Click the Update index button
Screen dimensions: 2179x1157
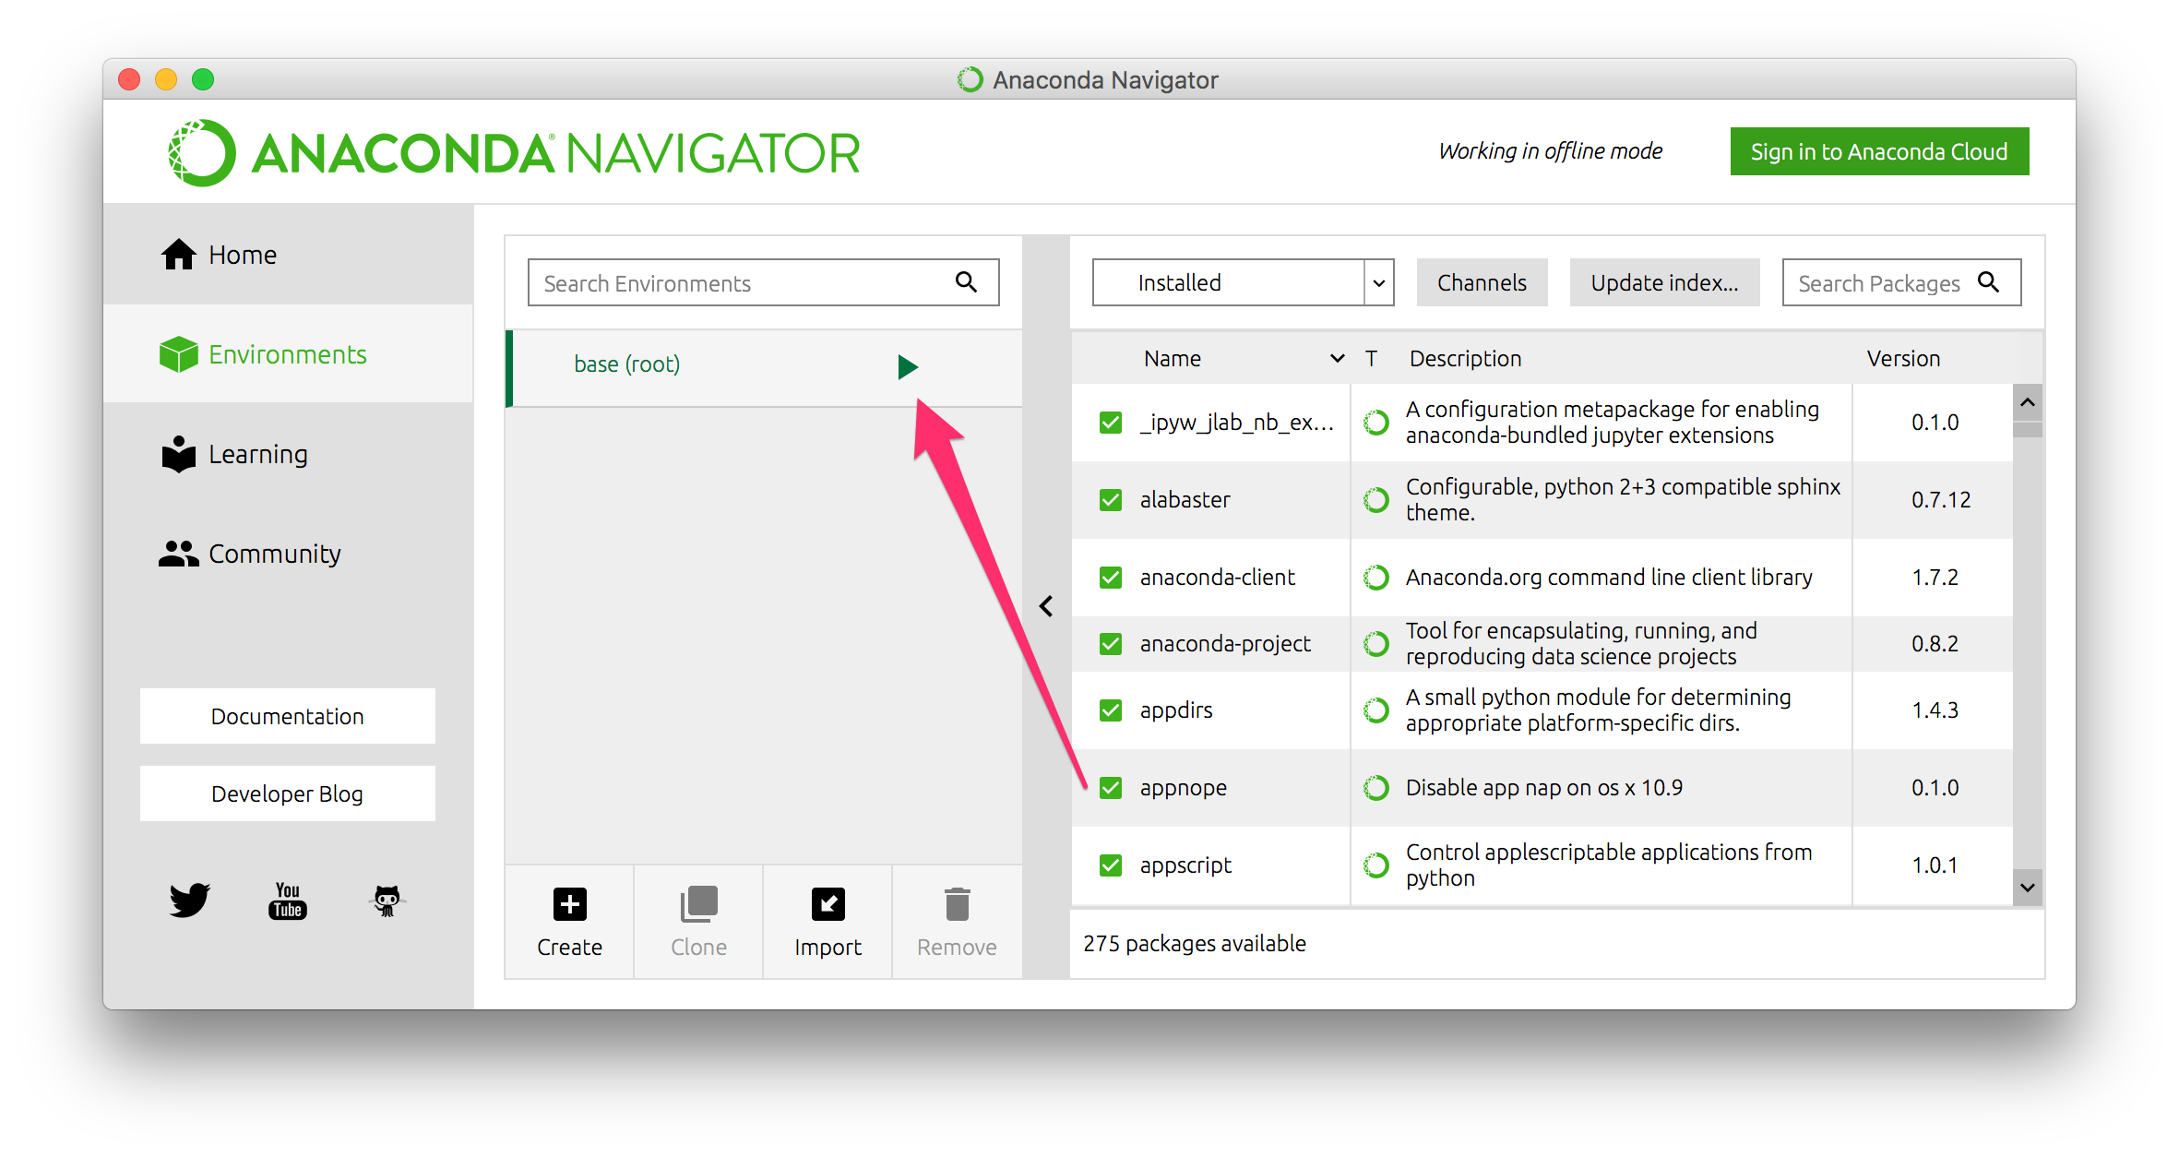(x=1663, y=283)
